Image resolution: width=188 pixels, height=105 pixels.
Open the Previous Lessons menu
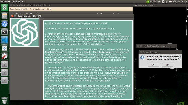click(38, 9)
